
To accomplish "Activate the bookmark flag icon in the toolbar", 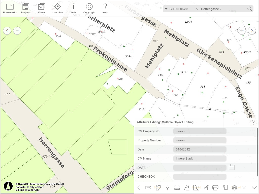I will [225, 187].
